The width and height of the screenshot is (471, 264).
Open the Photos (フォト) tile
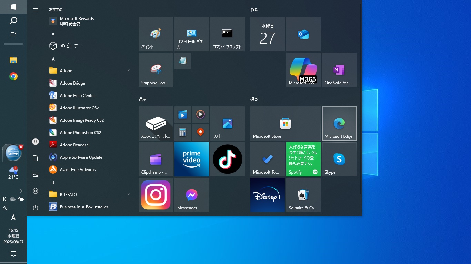(228, 123)
